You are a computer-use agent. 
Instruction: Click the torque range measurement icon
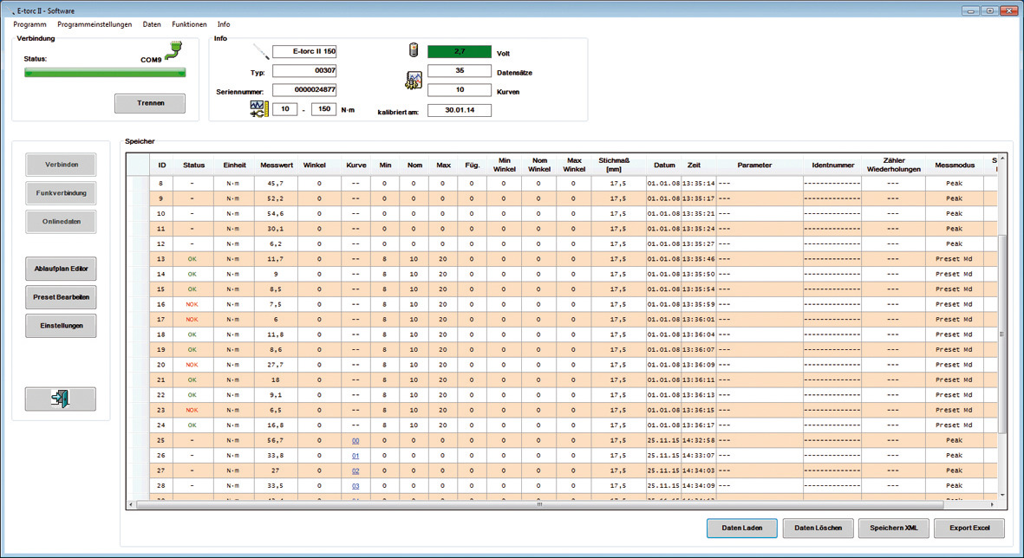click(259, 108)
